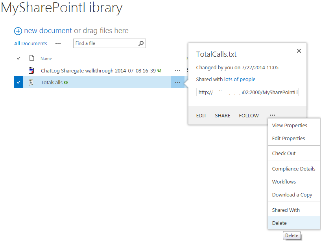The image size is (321, 241).
Task: Click the search magnifier in Find a file
Action: (141, 43)
